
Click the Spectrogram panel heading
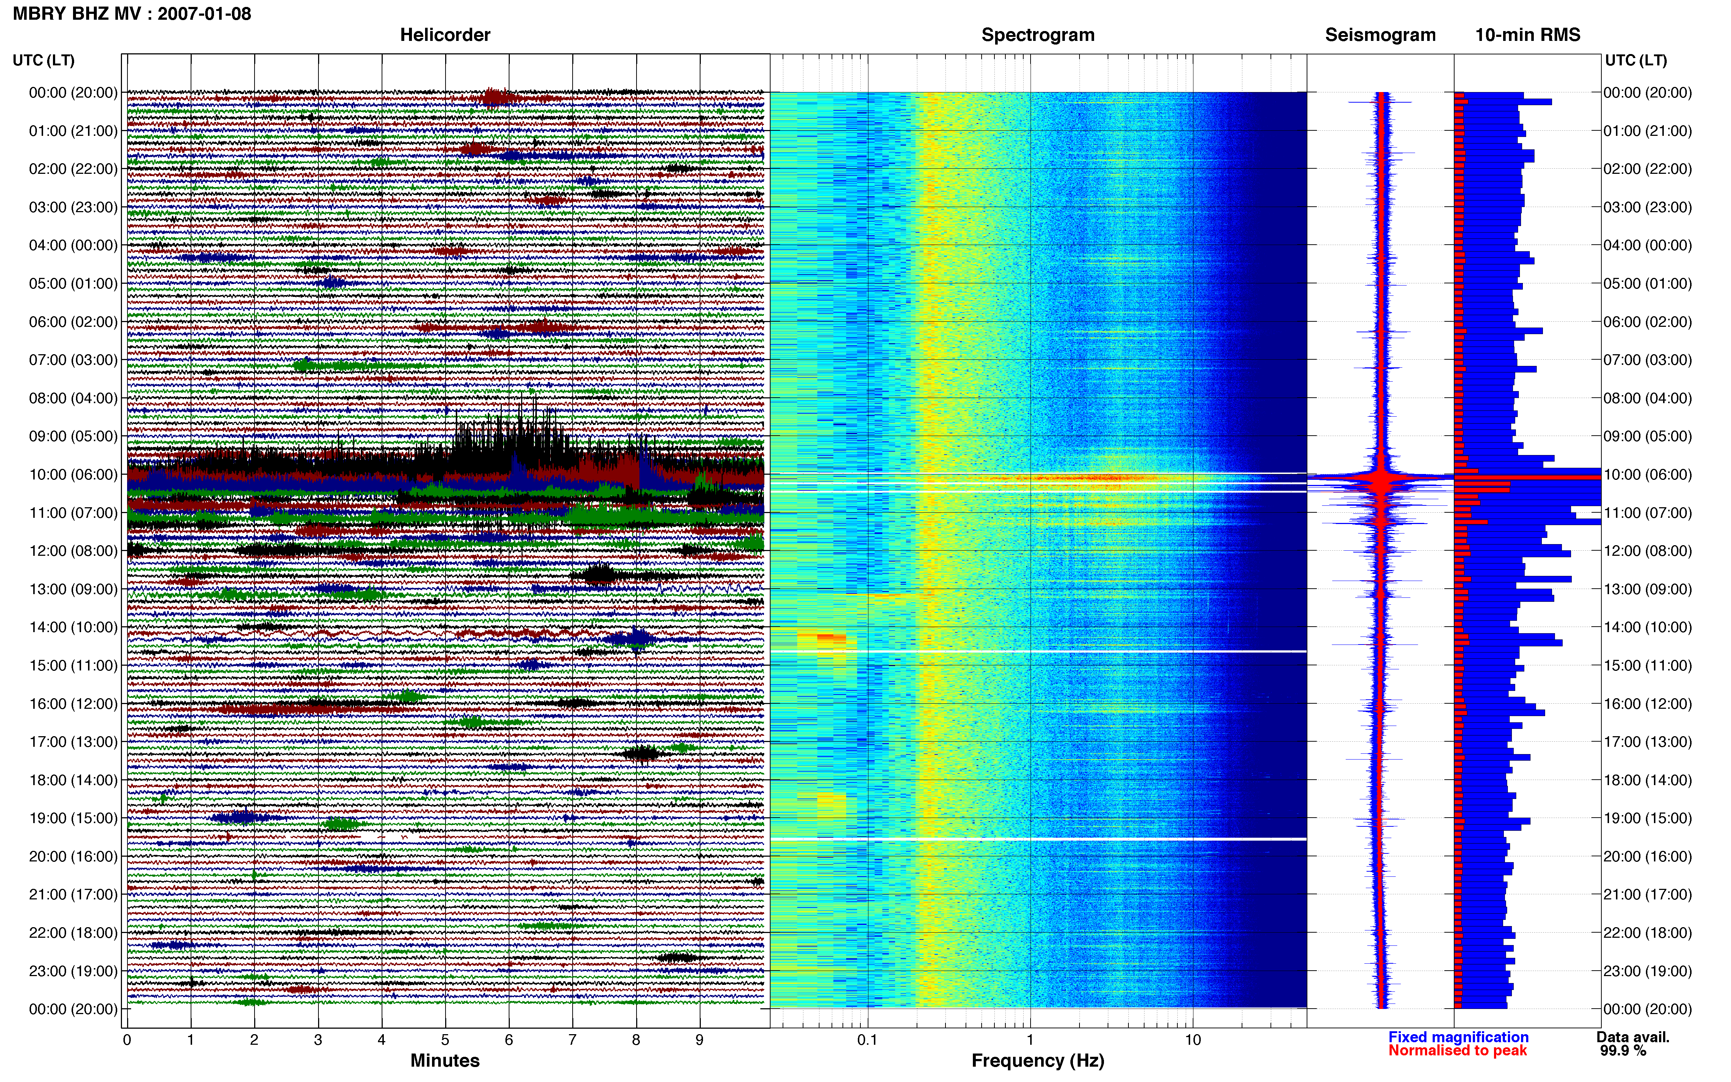1038,35
